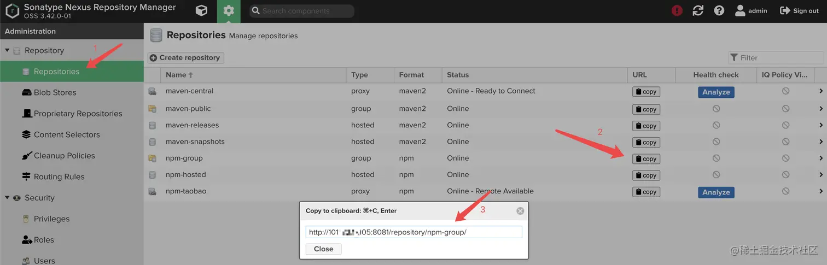Open the Help question mark icon

[x=719, y=10]
